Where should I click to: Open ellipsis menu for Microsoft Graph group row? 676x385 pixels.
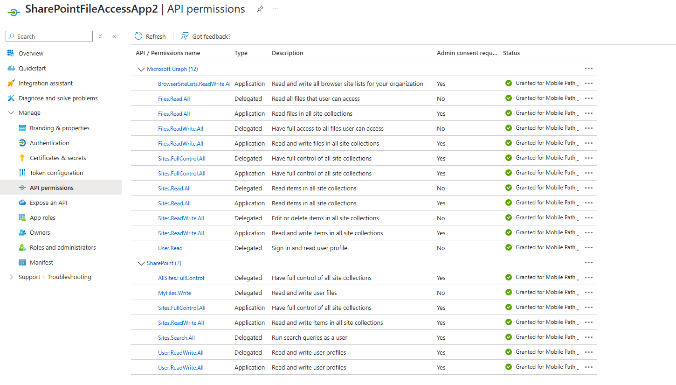coord(589,69)
